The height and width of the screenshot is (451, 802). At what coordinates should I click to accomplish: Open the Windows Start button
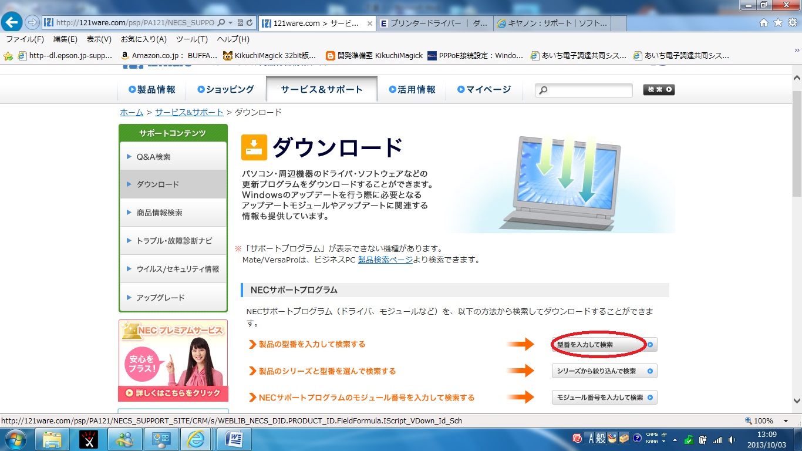click(16, 439)
